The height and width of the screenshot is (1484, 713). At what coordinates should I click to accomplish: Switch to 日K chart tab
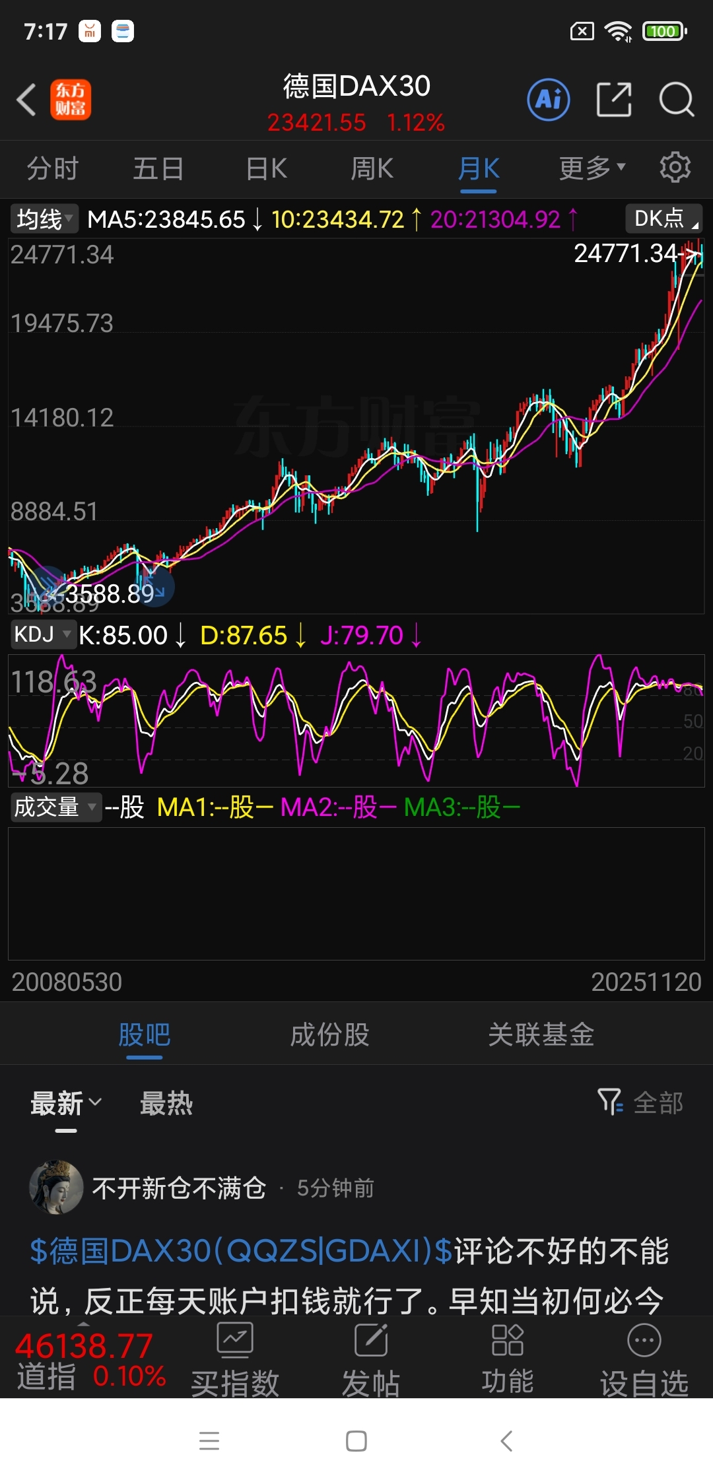click(x=266, y=168)
